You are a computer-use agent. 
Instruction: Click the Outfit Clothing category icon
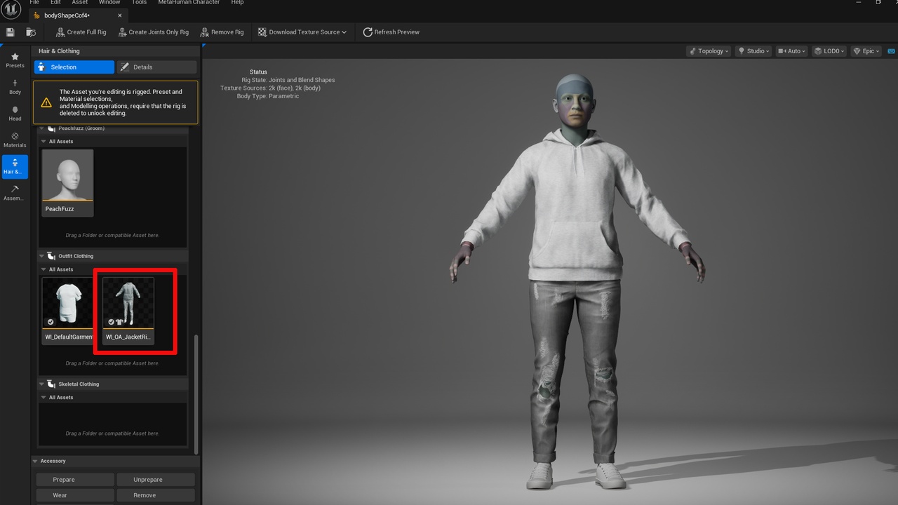[x=51, y=256]
